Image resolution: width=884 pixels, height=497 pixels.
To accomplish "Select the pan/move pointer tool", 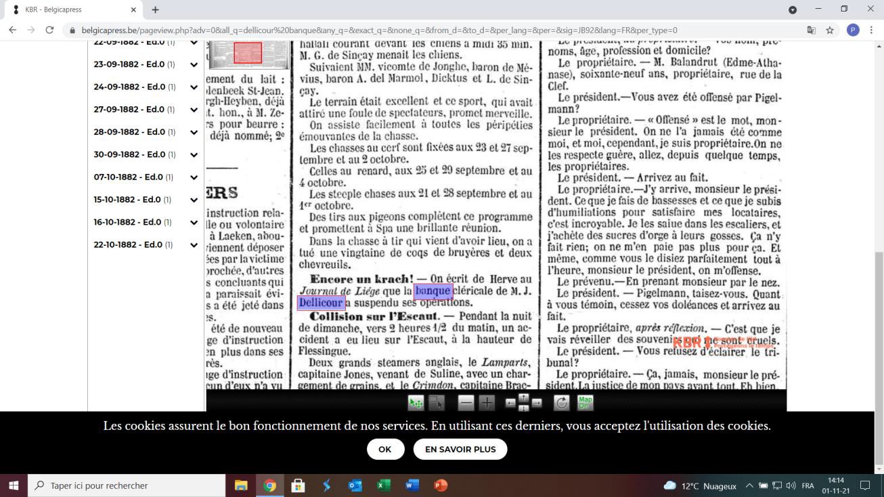I will [x=416, y=403].
